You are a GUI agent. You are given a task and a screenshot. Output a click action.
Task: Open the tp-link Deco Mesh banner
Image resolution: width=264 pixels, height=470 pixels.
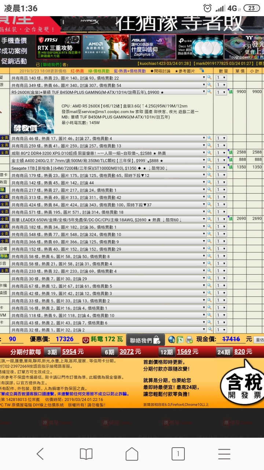[199, 47]
